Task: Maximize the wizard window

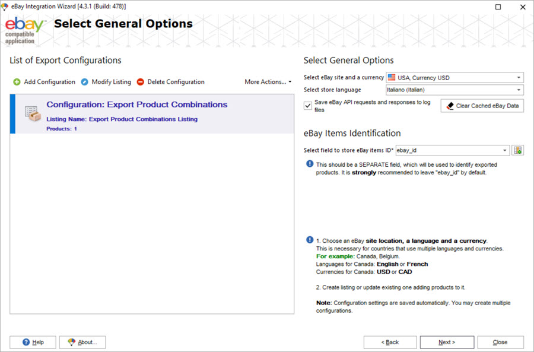Action: click(x=498, y=7)
